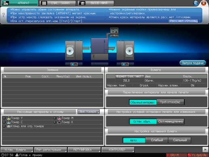Click the Минут(ы) column header
This screenshot has height=157, width=209.
63,77
